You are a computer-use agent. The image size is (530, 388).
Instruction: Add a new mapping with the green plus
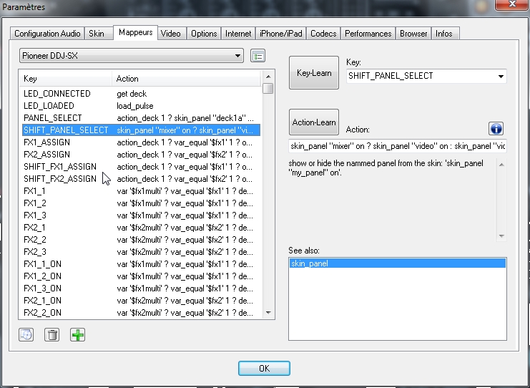coord(77,335)
